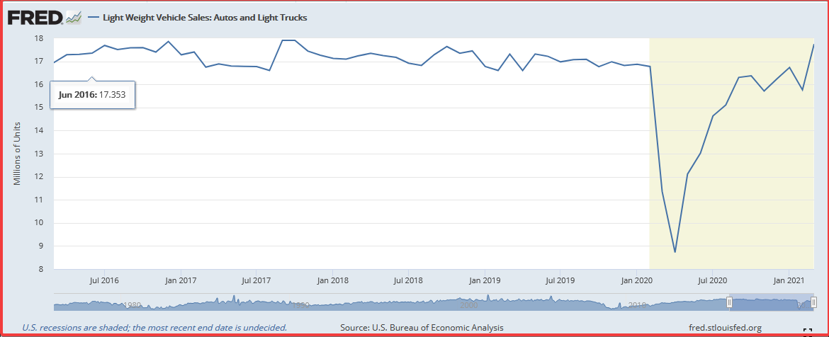
Task: Click the FRED logo text
Action: (33, 17)
